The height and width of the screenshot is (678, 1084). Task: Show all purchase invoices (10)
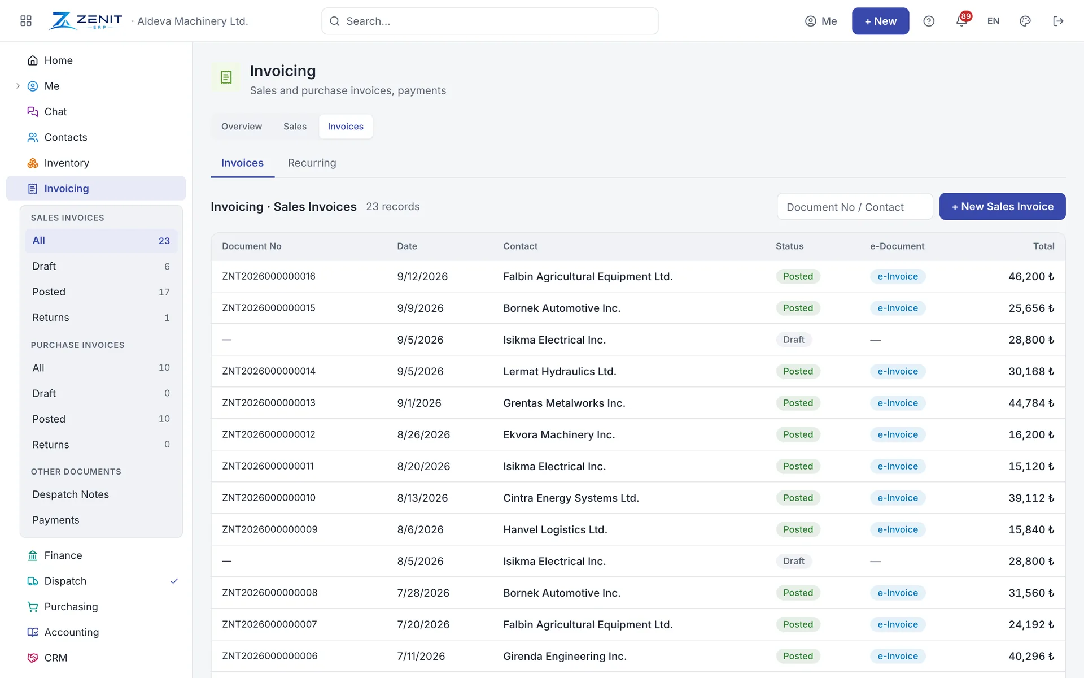point(101,368)
